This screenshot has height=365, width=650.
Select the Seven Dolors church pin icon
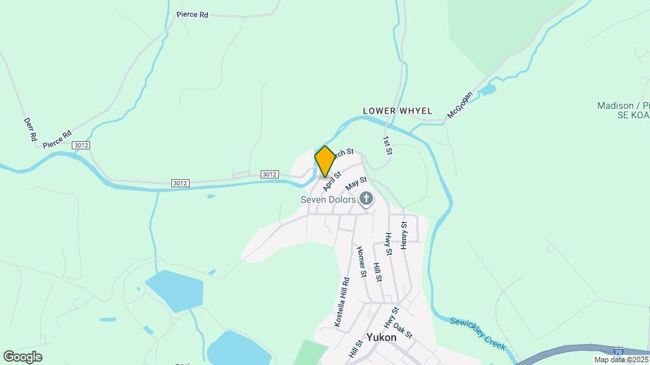pos(366,199)
